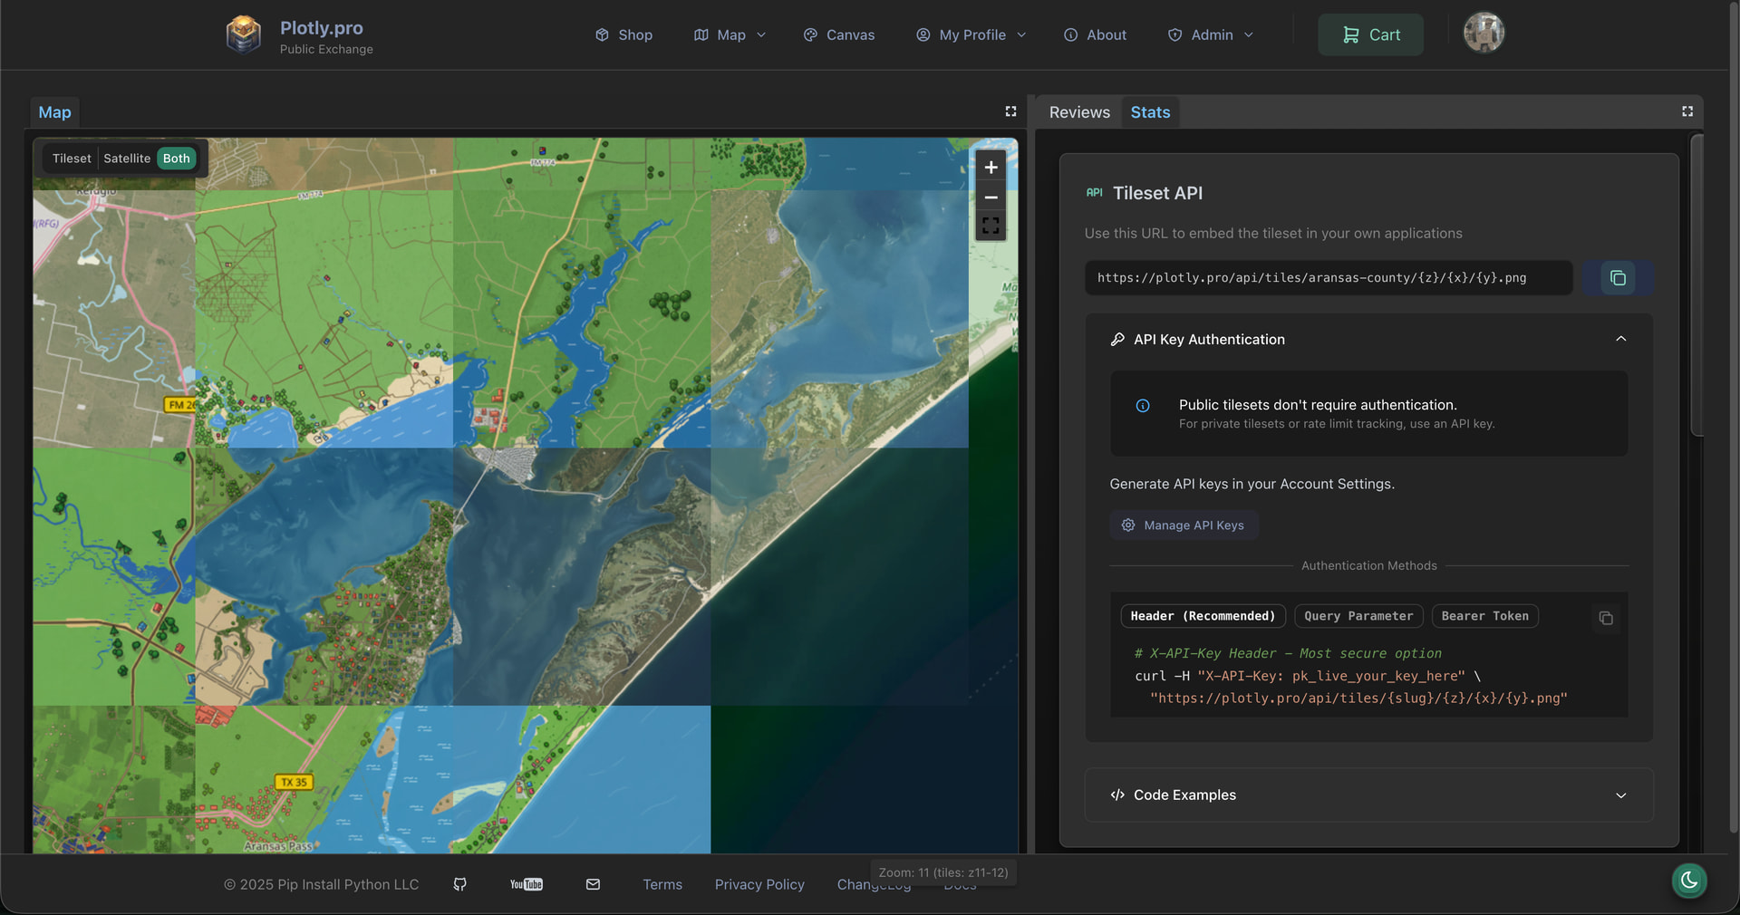Open the Admin dropdown menu
The image size is (1740, 915).
point(1211,34)
